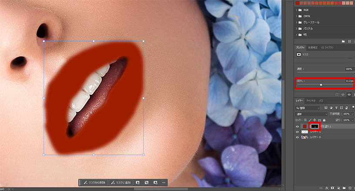Open the contextual task bar more options
355x191 pixels.
[x=164, y=183]
